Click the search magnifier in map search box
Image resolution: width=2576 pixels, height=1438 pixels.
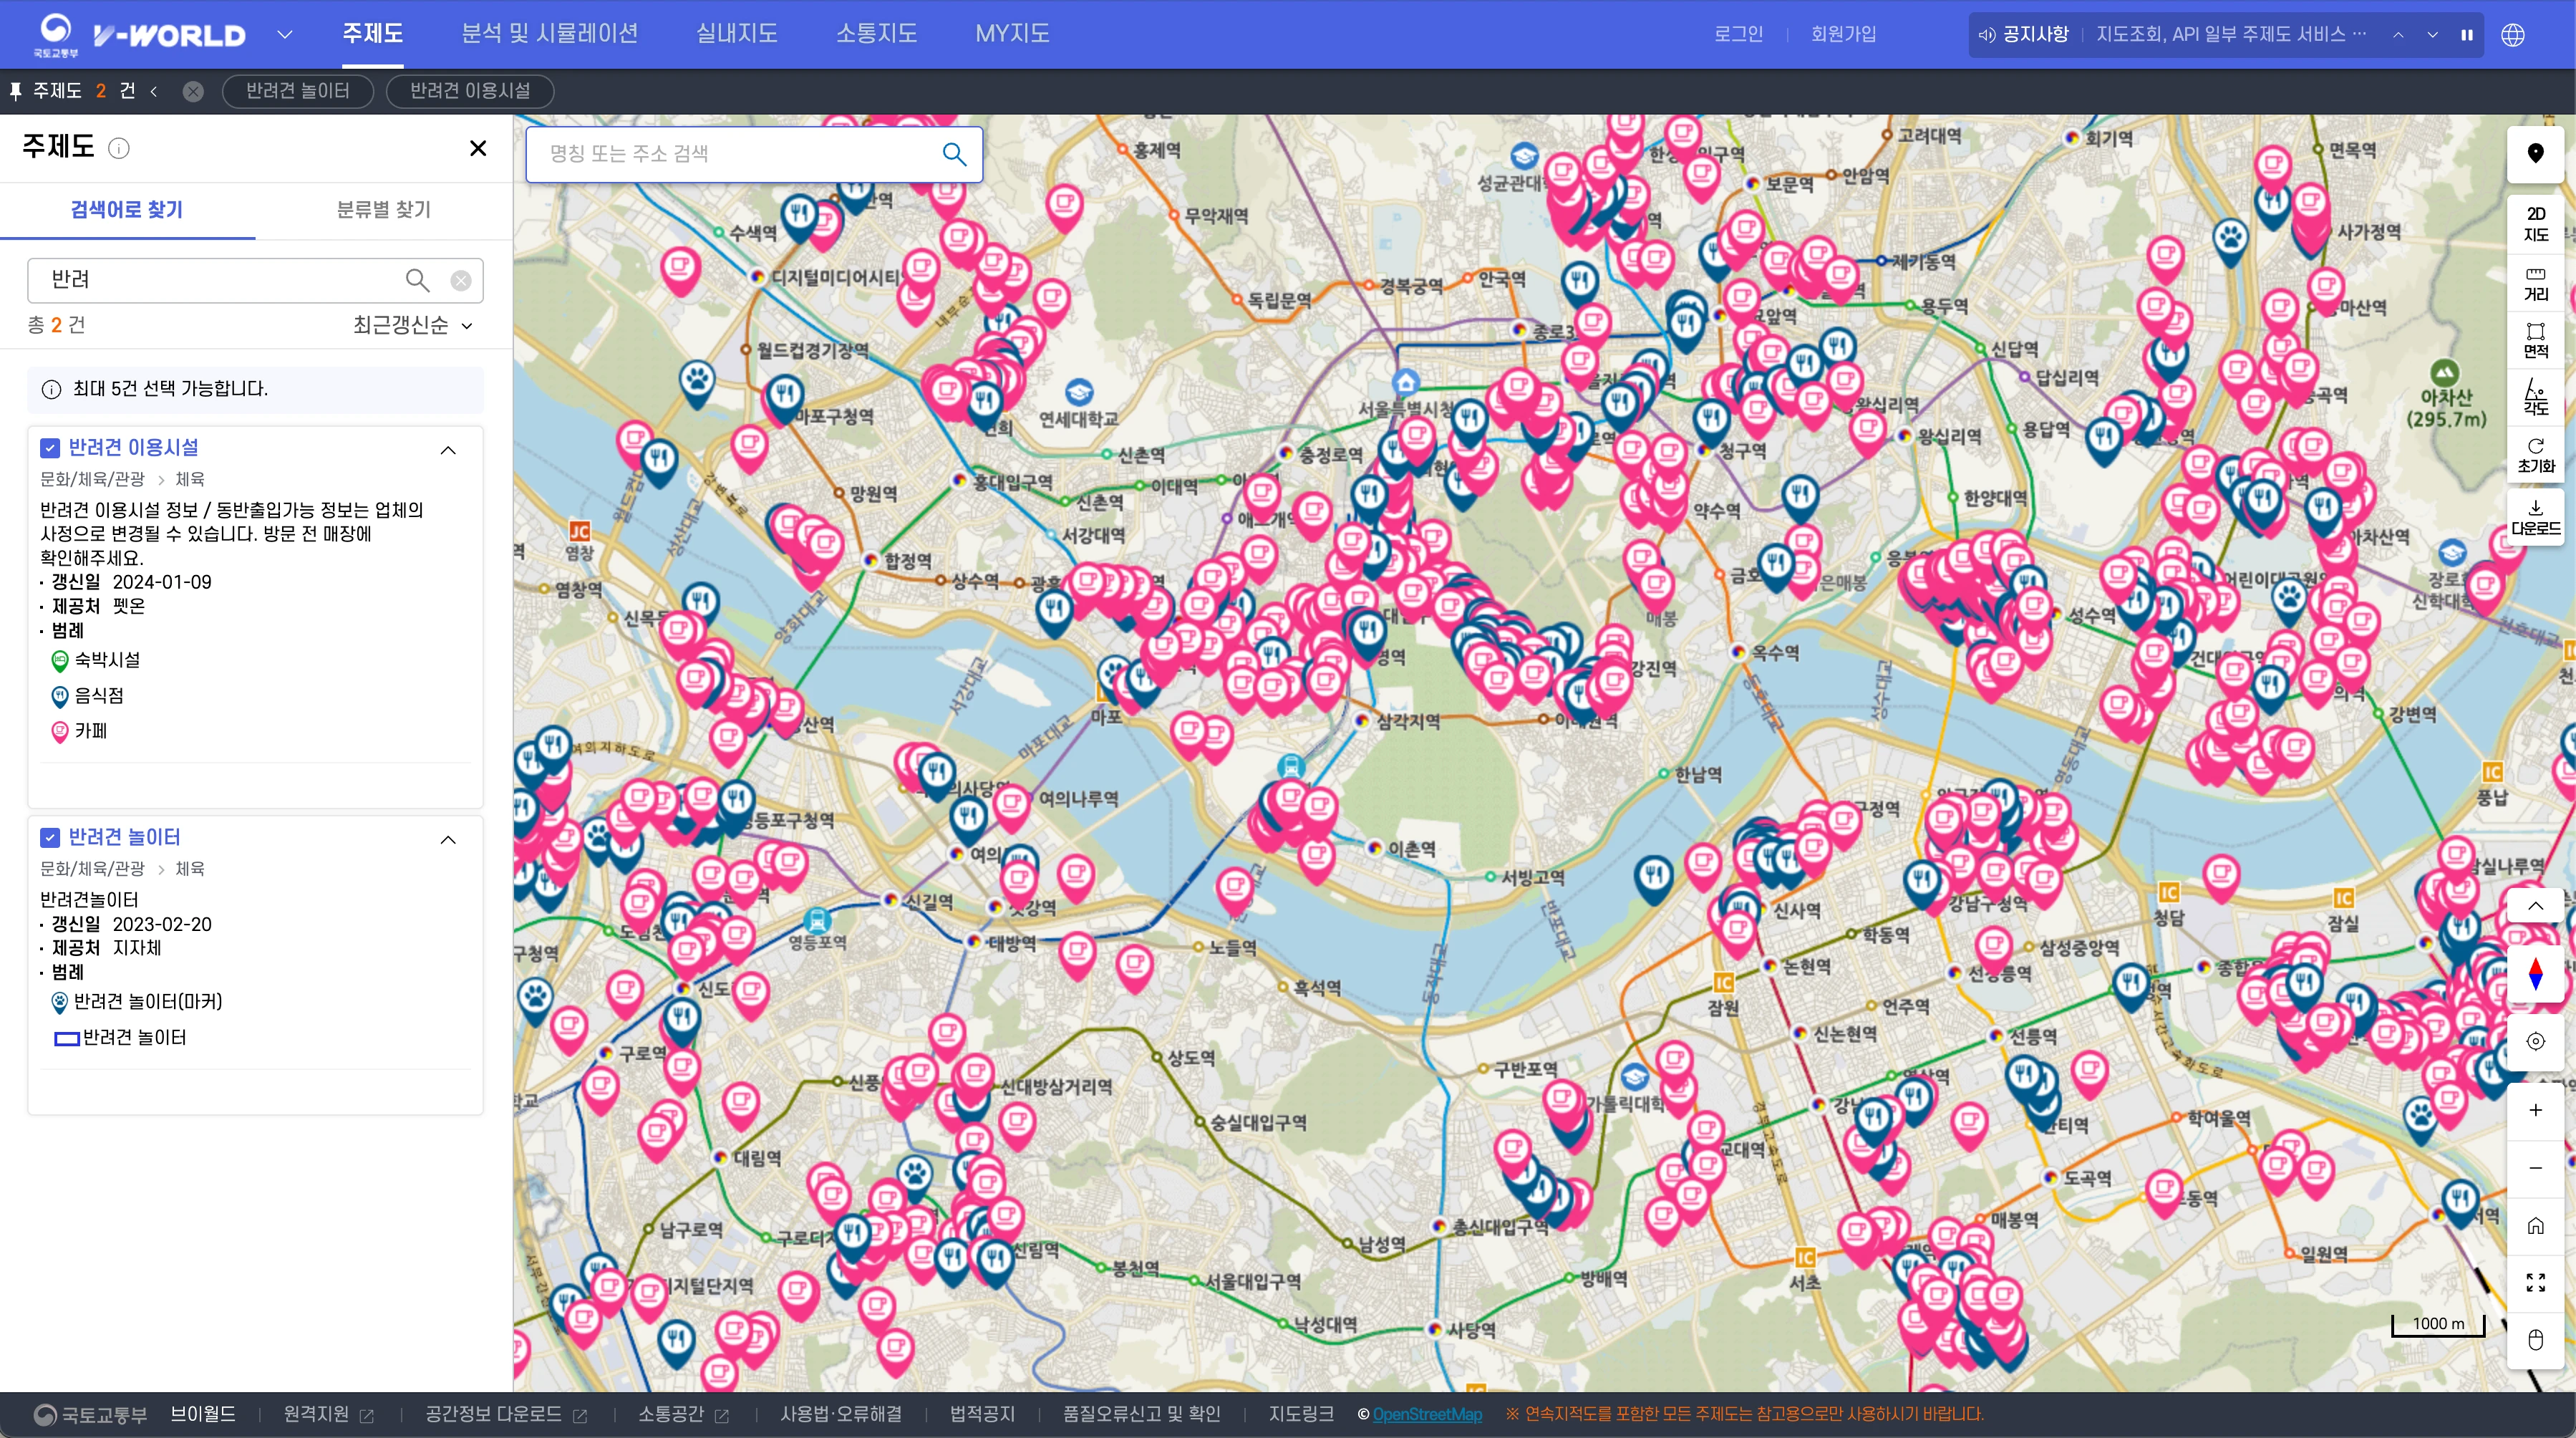[954, 154]
